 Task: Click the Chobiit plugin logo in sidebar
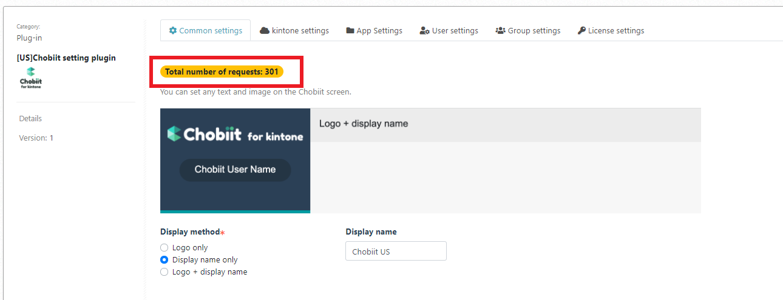pyautogui.click(x=31, y=78)
